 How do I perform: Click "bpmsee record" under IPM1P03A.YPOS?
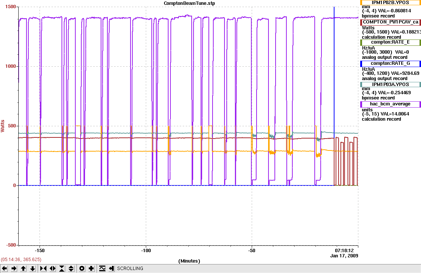point(378,98)
